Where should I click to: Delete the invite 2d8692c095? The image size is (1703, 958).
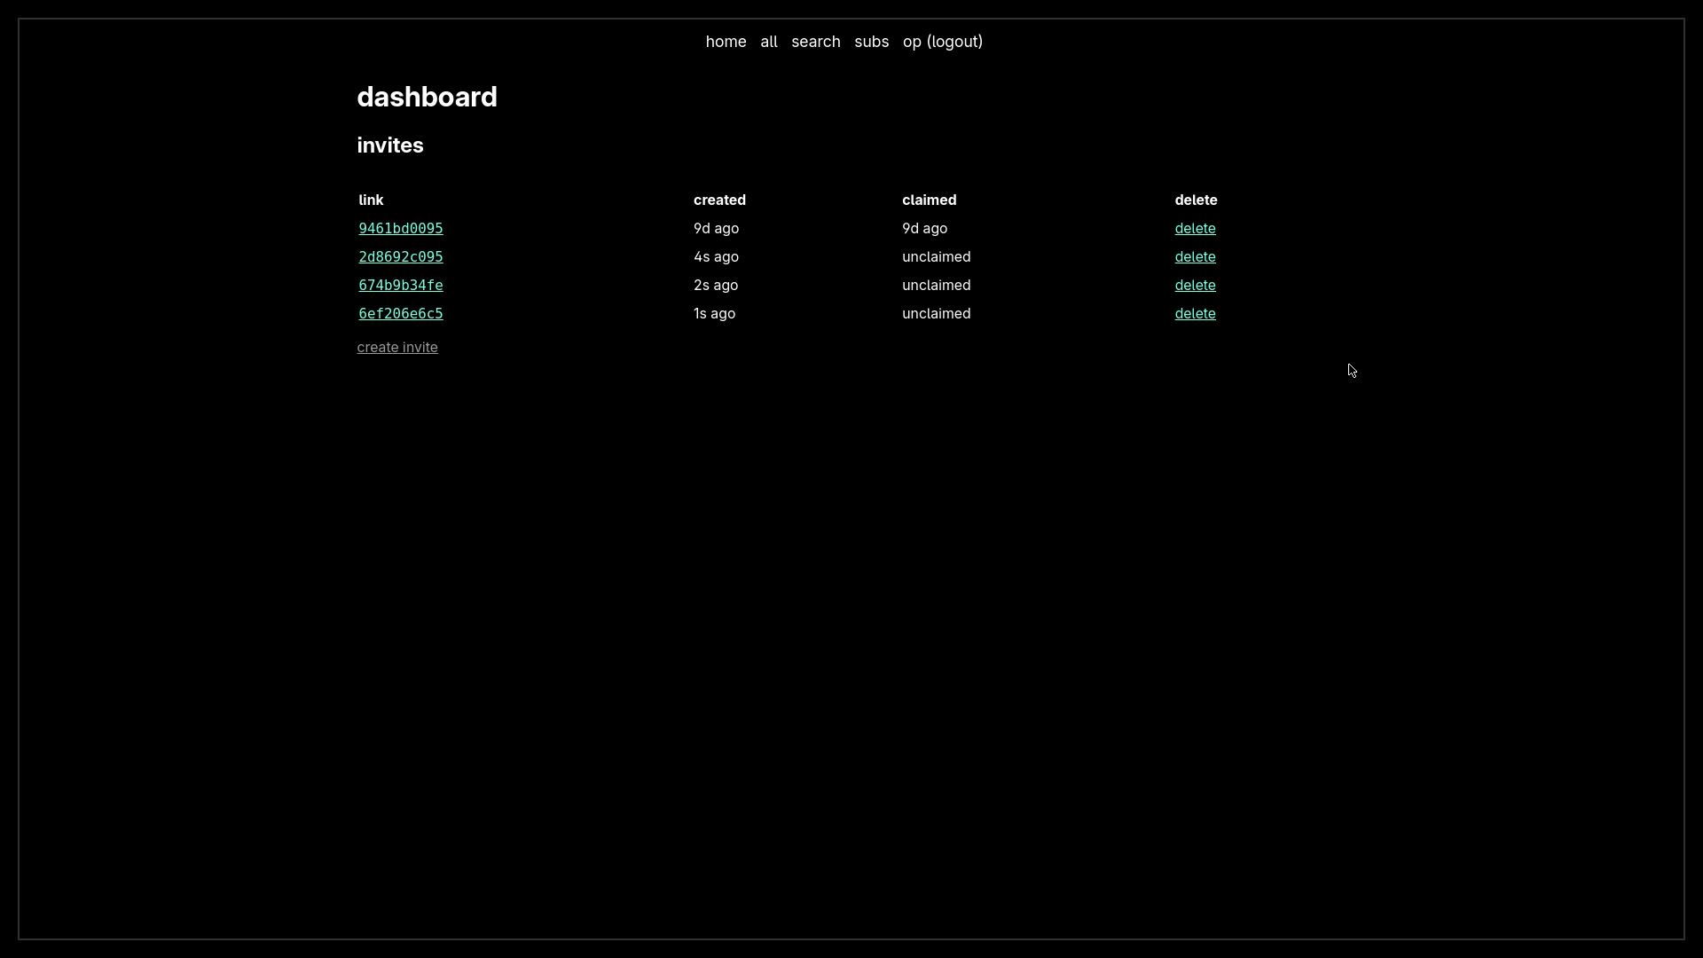coord(1195,257)
